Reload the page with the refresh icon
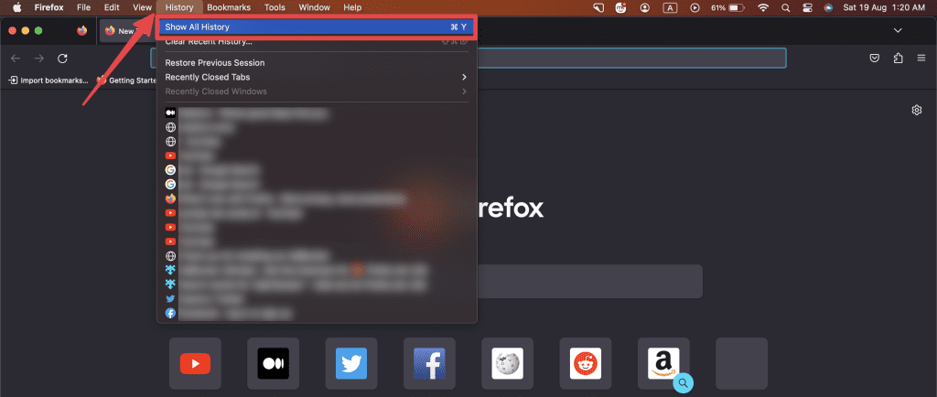 62,58
